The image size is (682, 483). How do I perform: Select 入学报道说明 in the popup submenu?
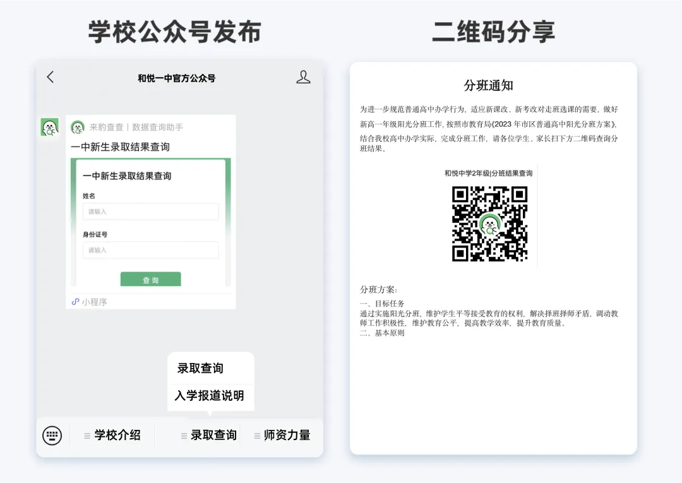(209, 396)
